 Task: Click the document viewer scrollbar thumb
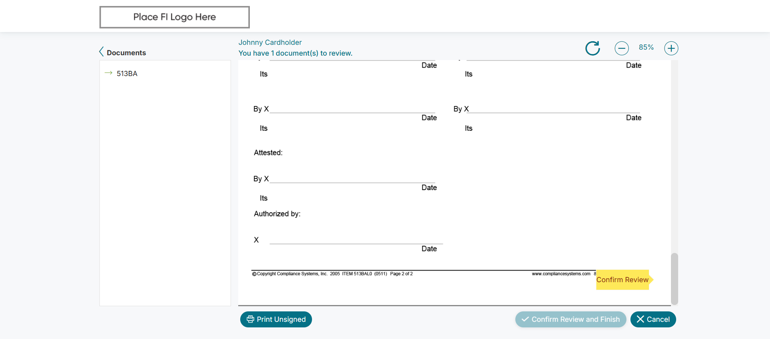675,278
